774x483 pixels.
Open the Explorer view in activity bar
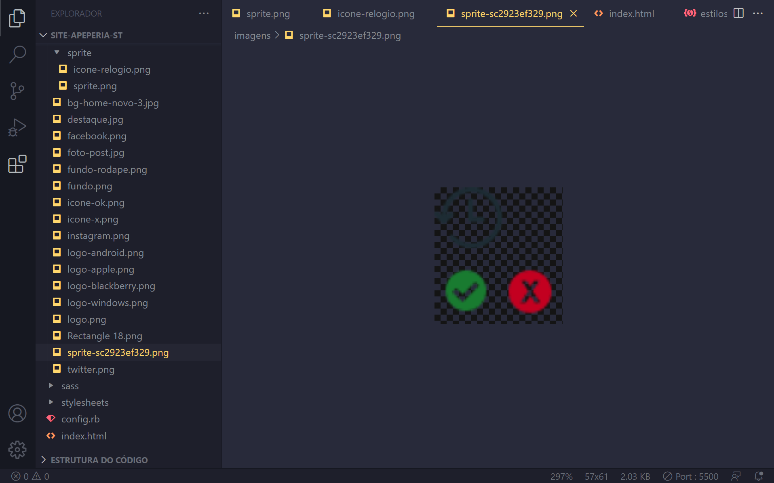[17, 18]
